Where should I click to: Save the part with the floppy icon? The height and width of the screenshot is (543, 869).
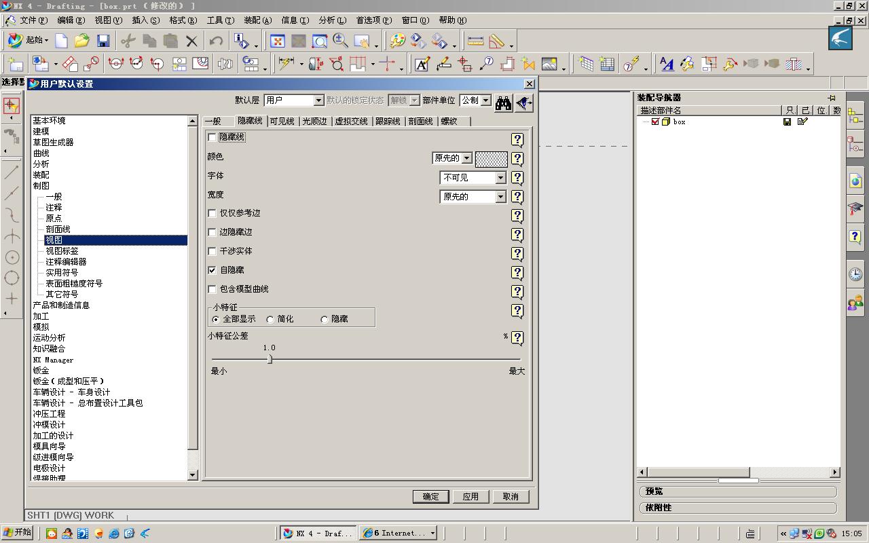click(103, 41)
